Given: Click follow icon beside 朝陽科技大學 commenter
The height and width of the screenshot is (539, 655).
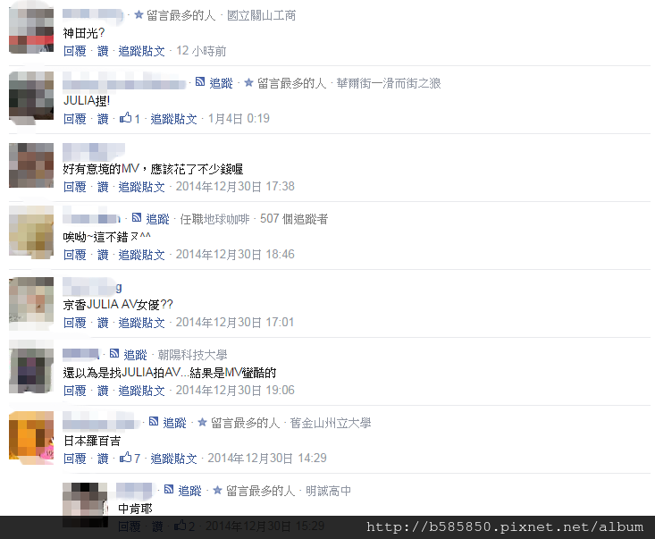Looking at the screenshot, I should (x=114, y=353).
